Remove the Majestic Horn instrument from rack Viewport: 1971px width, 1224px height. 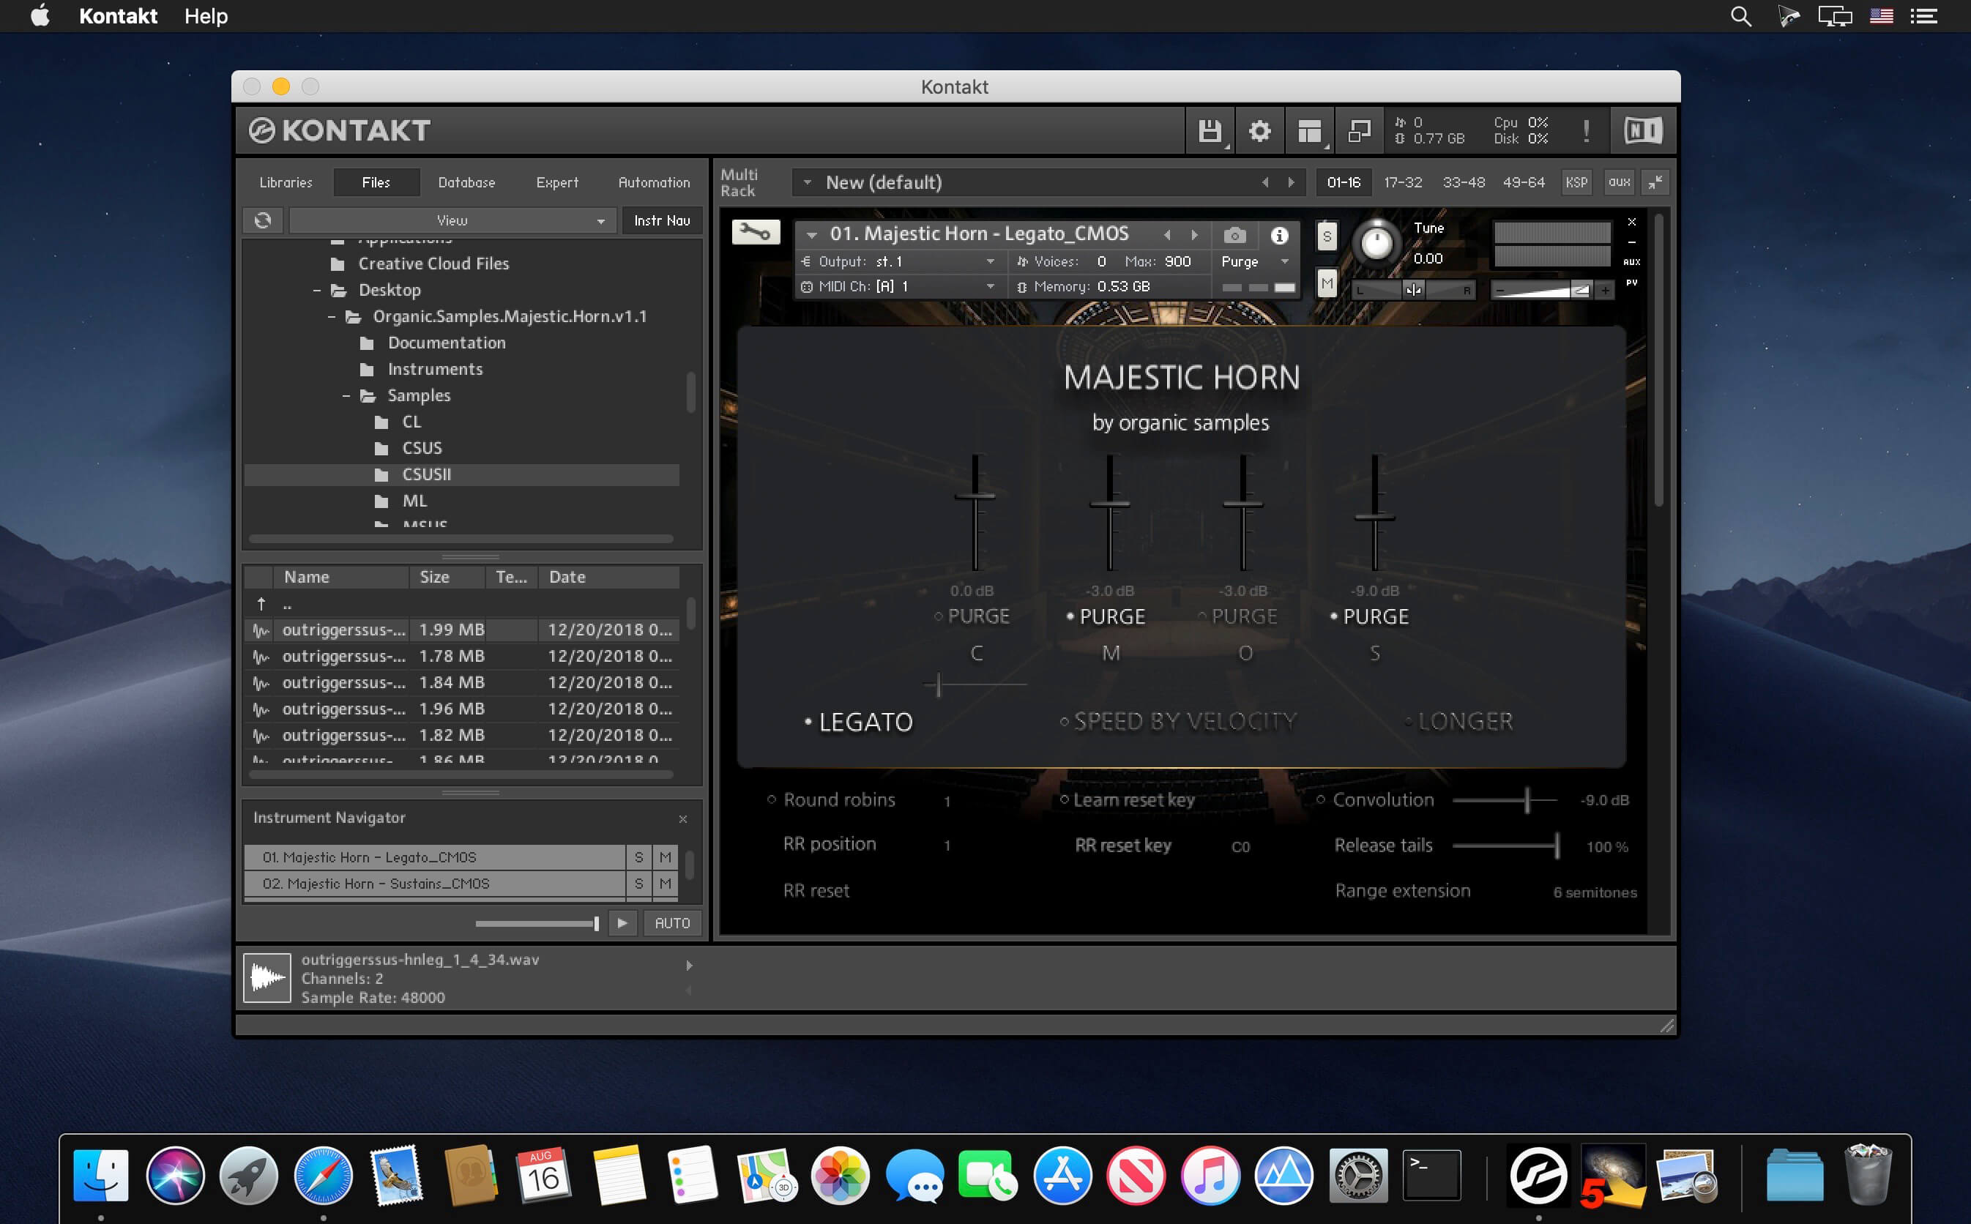[1632, 222]
